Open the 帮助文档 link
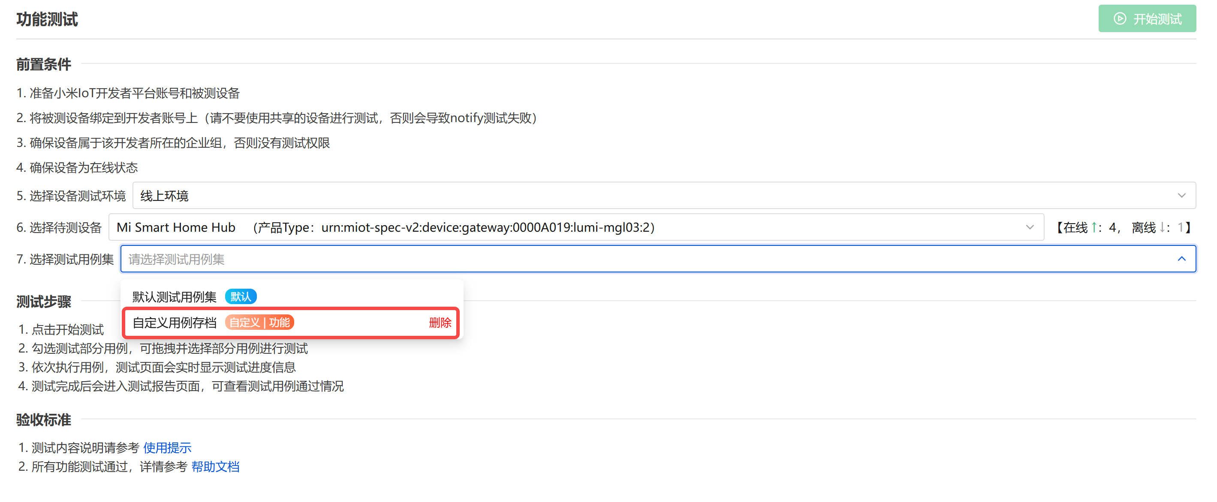This screenshot has width=1217, height=502. [x=215, y=466]
